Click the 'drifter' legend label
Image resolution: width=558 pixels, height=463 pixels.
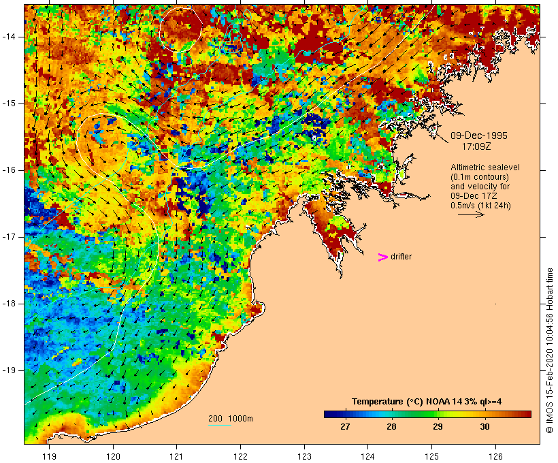tap(401, 257)
